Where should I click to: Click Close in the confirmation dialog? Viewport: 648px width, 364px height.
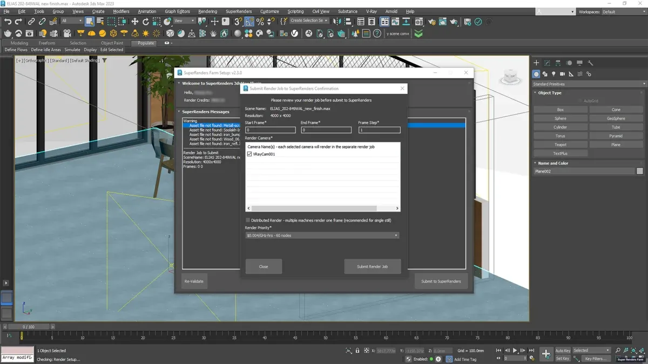point(264,266)
